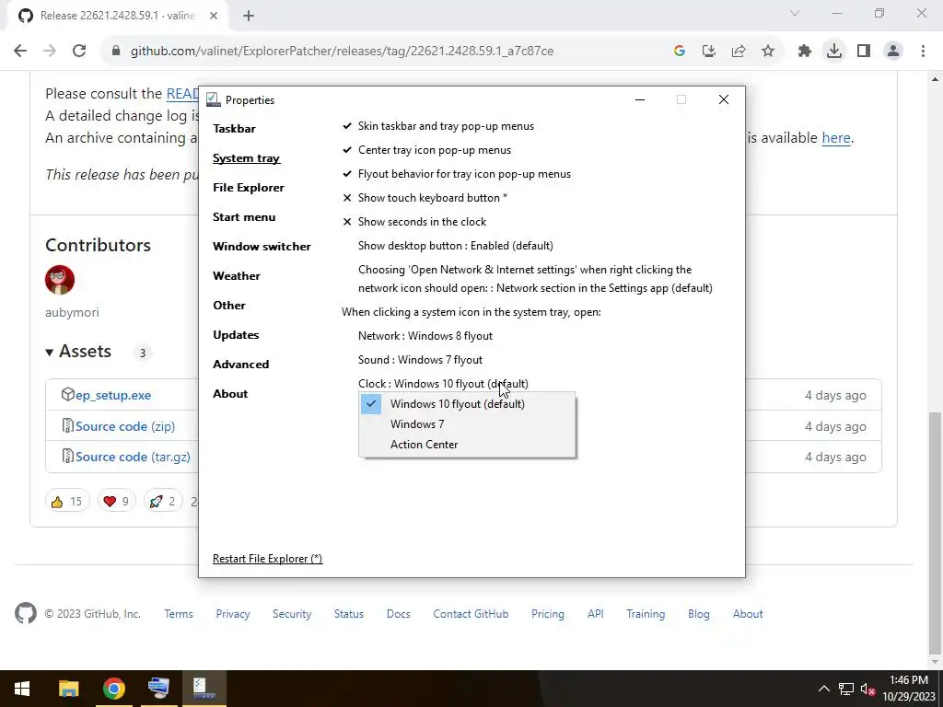Switch to Weather section

(237, 276)
